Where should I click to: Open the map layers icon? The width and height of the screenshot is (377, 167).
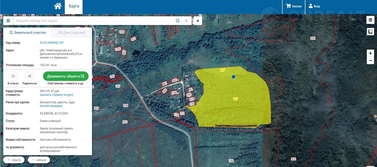pyautogui.click(x=370, y=20)
